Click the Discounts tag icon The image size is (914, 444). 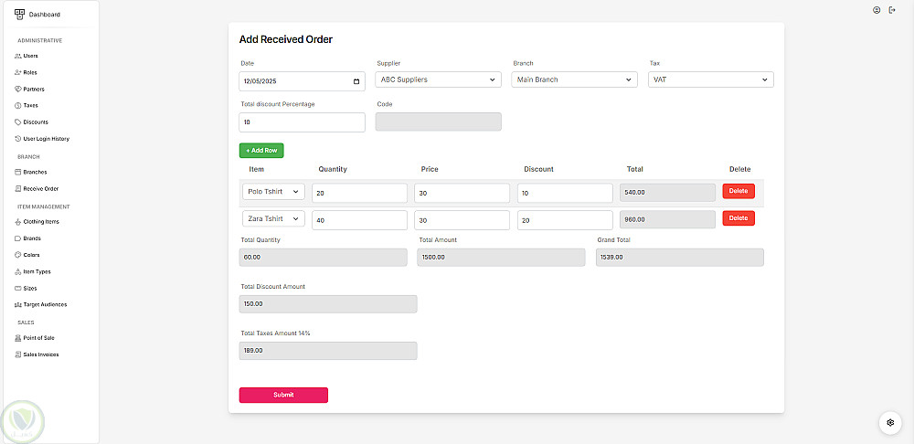click(x=18, y=122)
